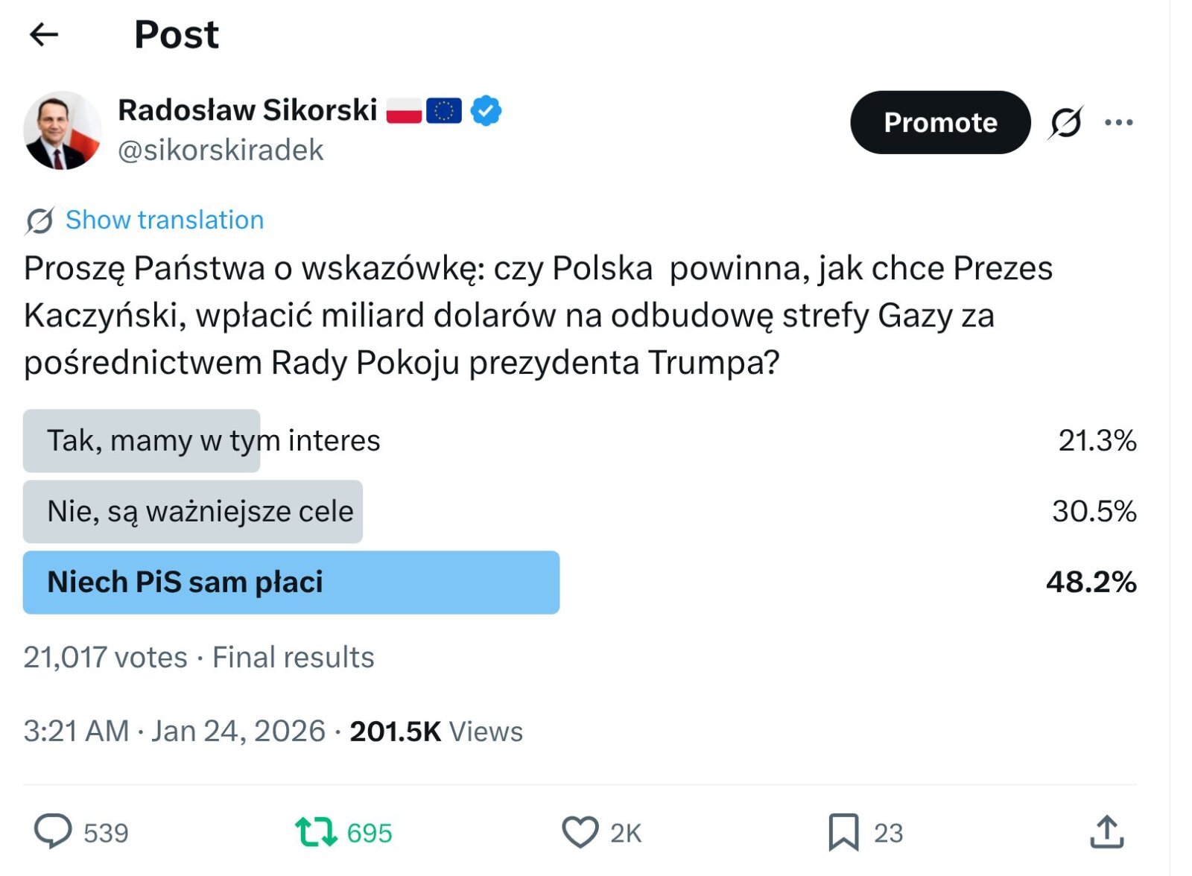This screenshot has height=876, width=1192.
Task: Open Radosław Sikorski's profile picture
Action: [62, 130]
